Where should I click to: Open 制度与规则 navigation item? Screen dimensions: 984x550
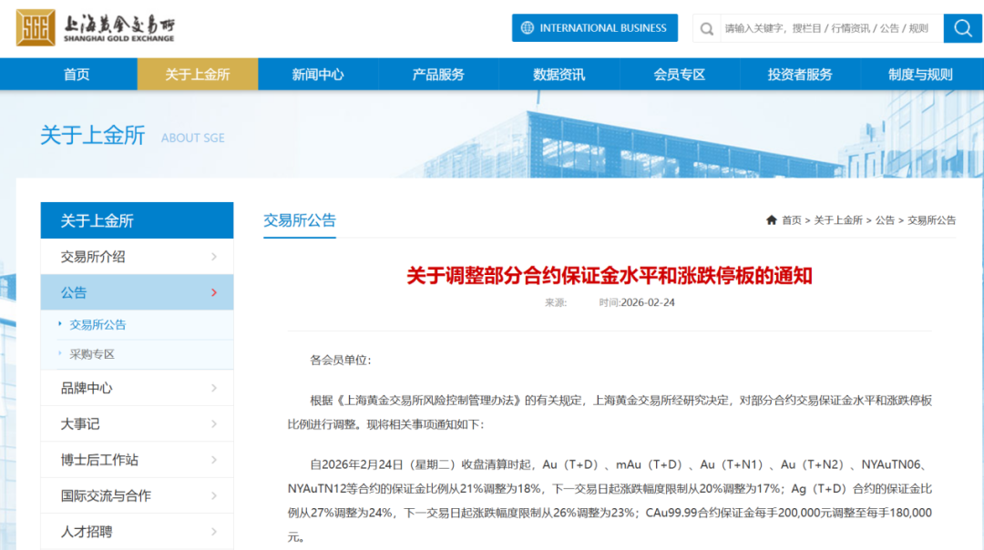920,74
